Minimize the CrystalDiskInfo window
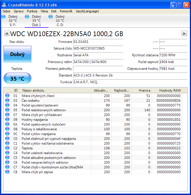 click(173, 5)
